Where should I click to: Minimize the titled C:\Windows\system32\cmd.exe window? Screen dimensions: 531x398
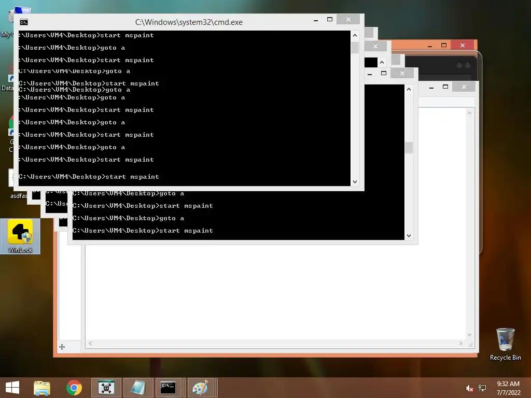coord(316,20)
